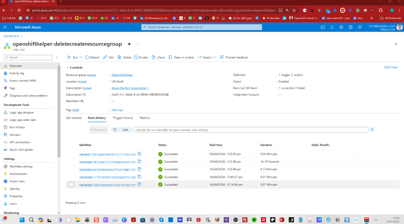Open run ending 1152CU29
The image size is (404, 224).
click(x=108, y=154)
